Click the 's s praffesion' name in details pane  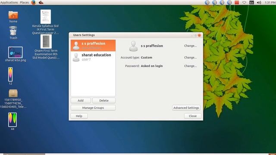152,46
